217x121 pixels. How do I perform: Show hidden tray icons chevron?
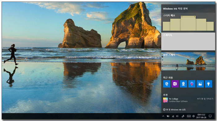pos(163,116)
